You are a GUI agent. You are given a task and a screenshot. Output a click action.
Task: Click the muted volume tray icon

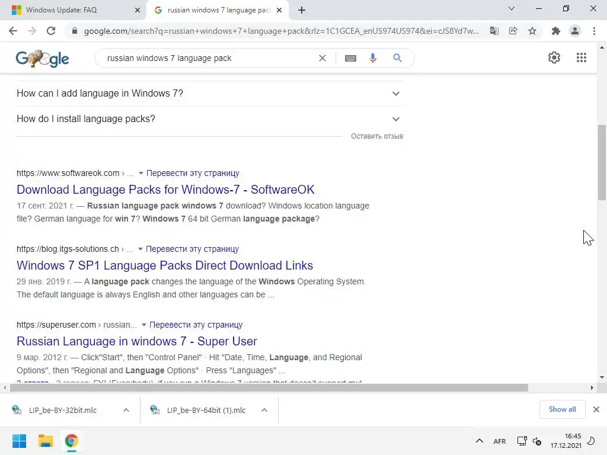(x=537, y=441)
